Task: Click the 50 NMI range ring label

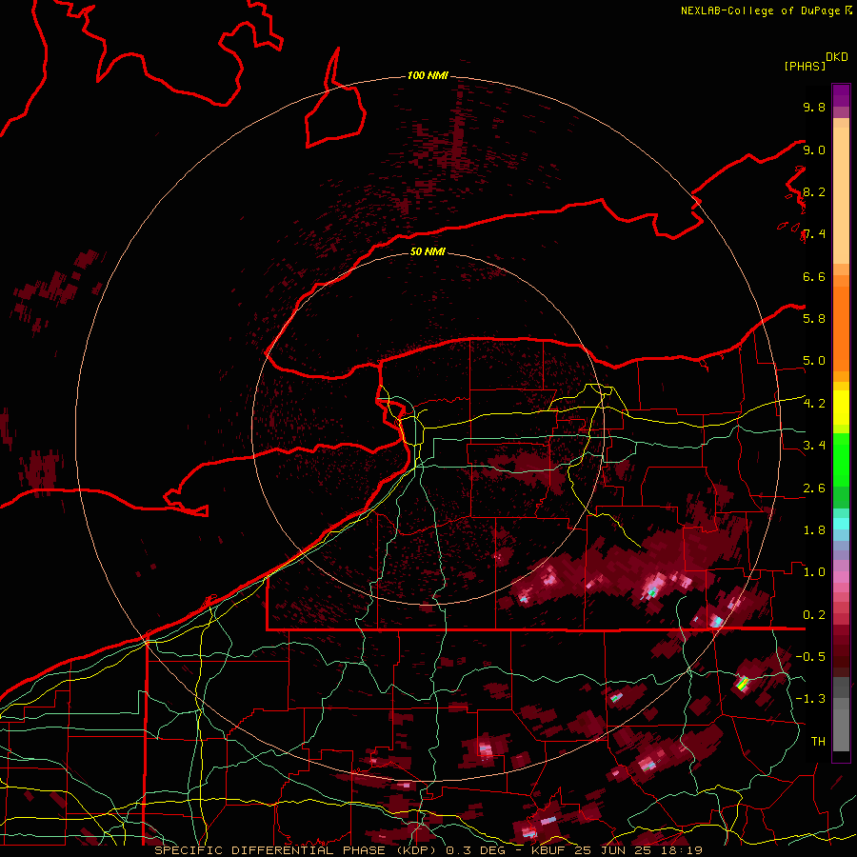Action: pos(428,251)
